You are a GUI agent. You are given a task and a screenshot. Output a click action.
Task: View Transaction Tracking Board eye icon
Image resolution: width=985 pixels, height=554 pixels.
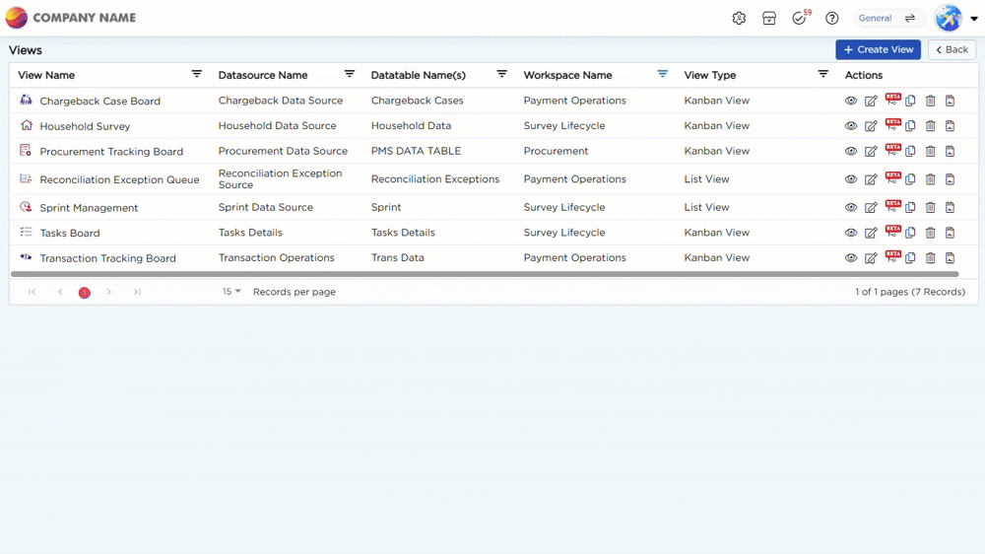tap(851, 258)
